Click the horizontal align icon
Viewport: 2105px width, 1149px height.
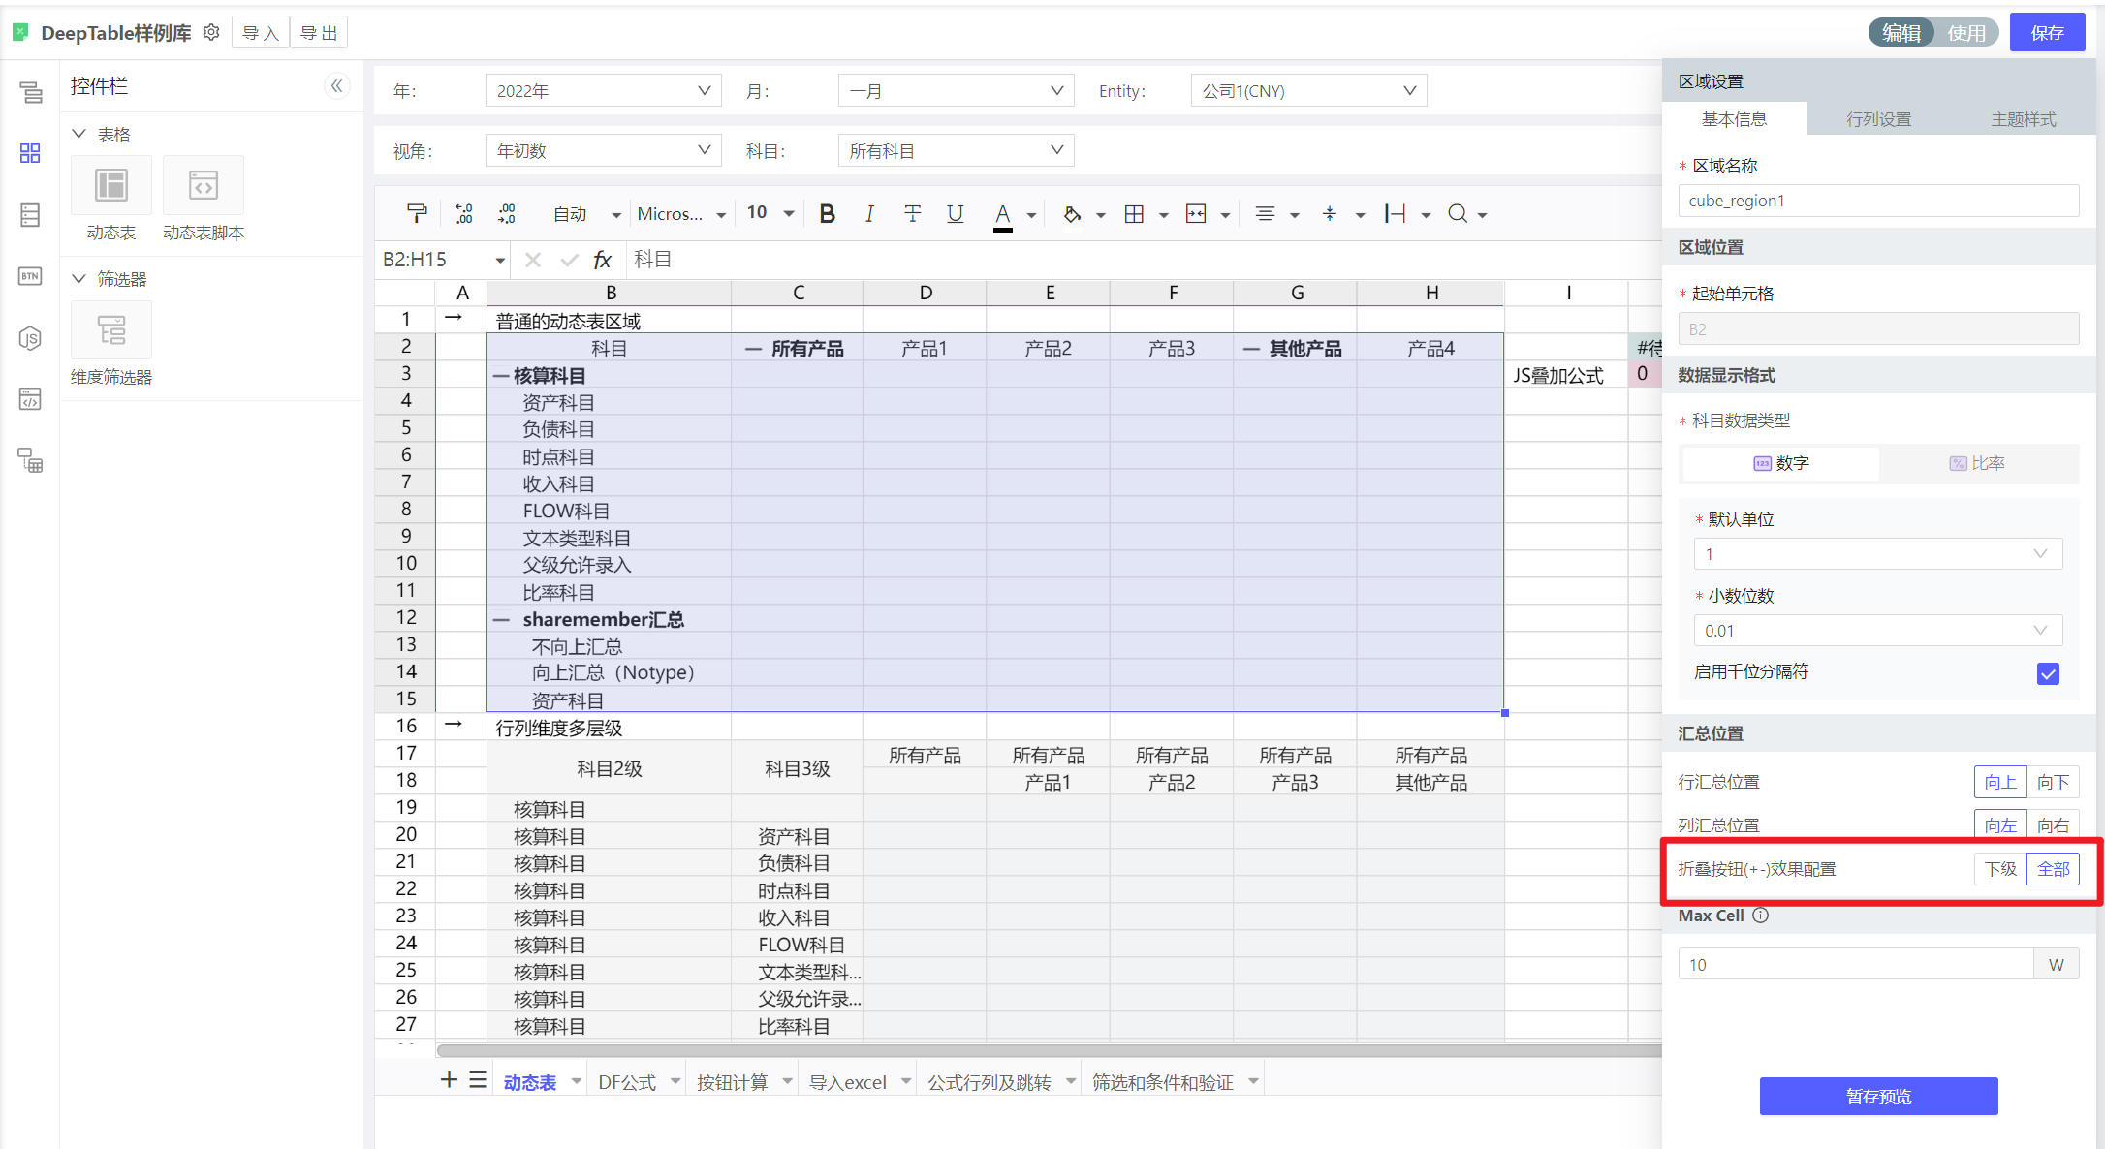tap(1265, 214)
